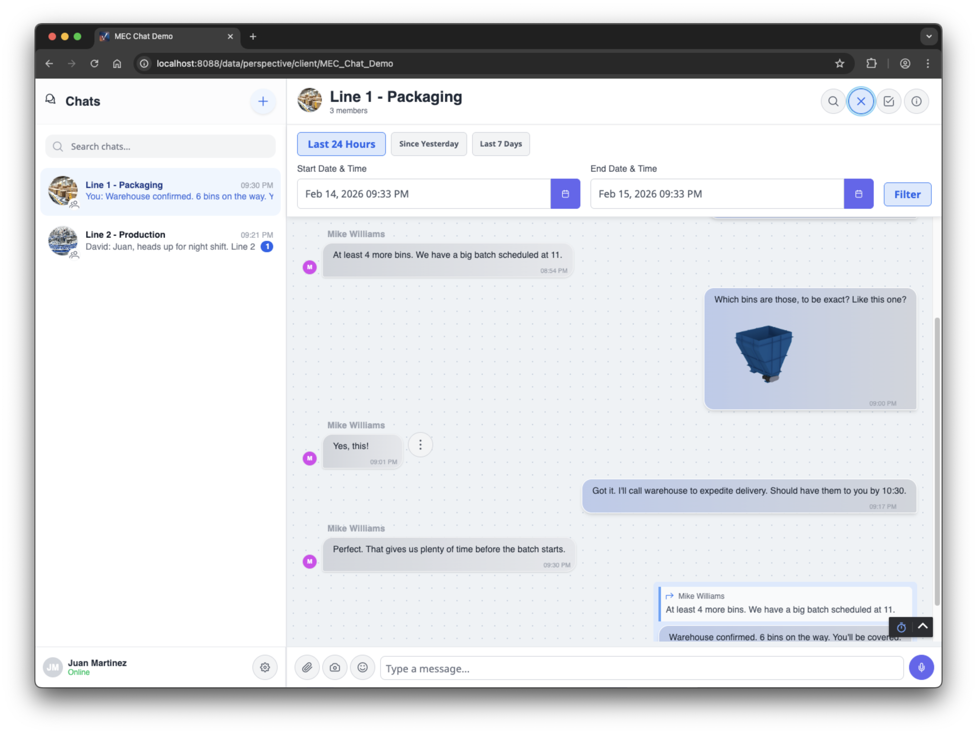Open the End Date calendar picker
Screen dimensions: 977x734
click(859, 193)
